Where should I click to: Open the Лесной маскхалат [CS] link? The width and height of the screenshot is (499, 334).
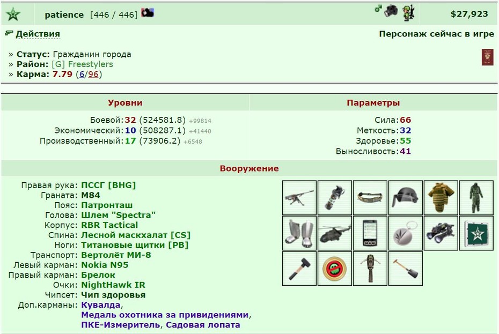(136, 235)
